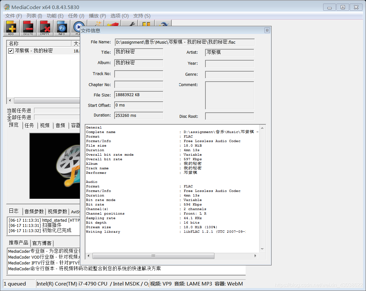
Task: Open the MediaCoder专业版 product link
Action: coord(44,251)
